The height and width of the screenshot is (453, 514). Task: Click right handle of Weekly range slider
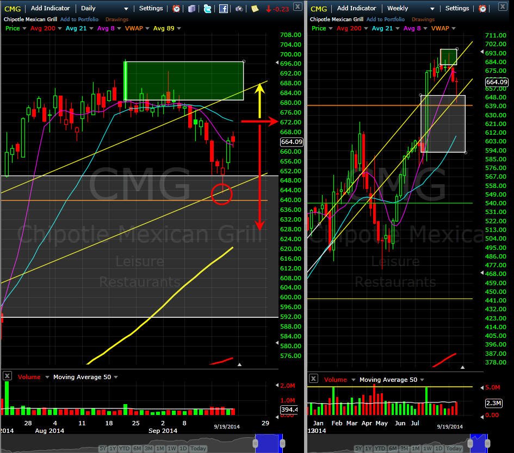point(487,444)
